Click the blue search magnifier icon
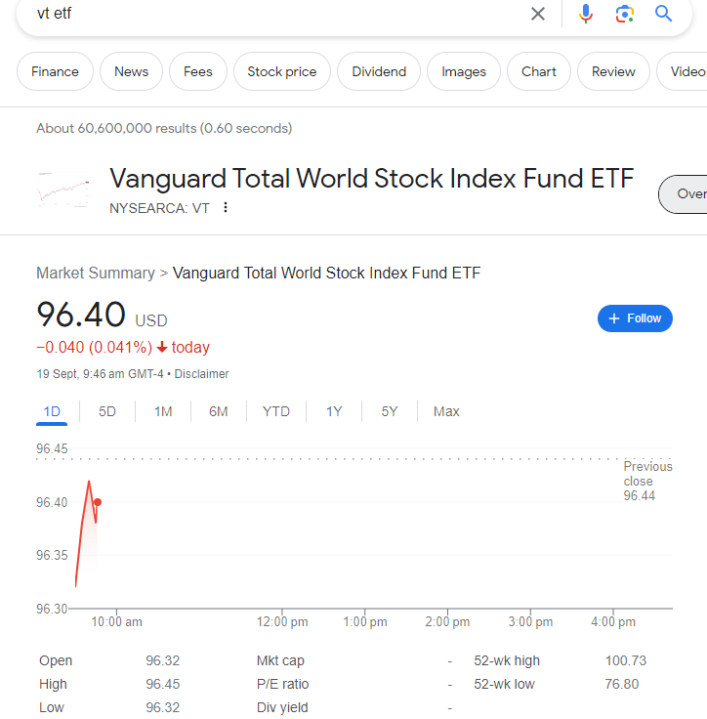 tap(664, 14)
